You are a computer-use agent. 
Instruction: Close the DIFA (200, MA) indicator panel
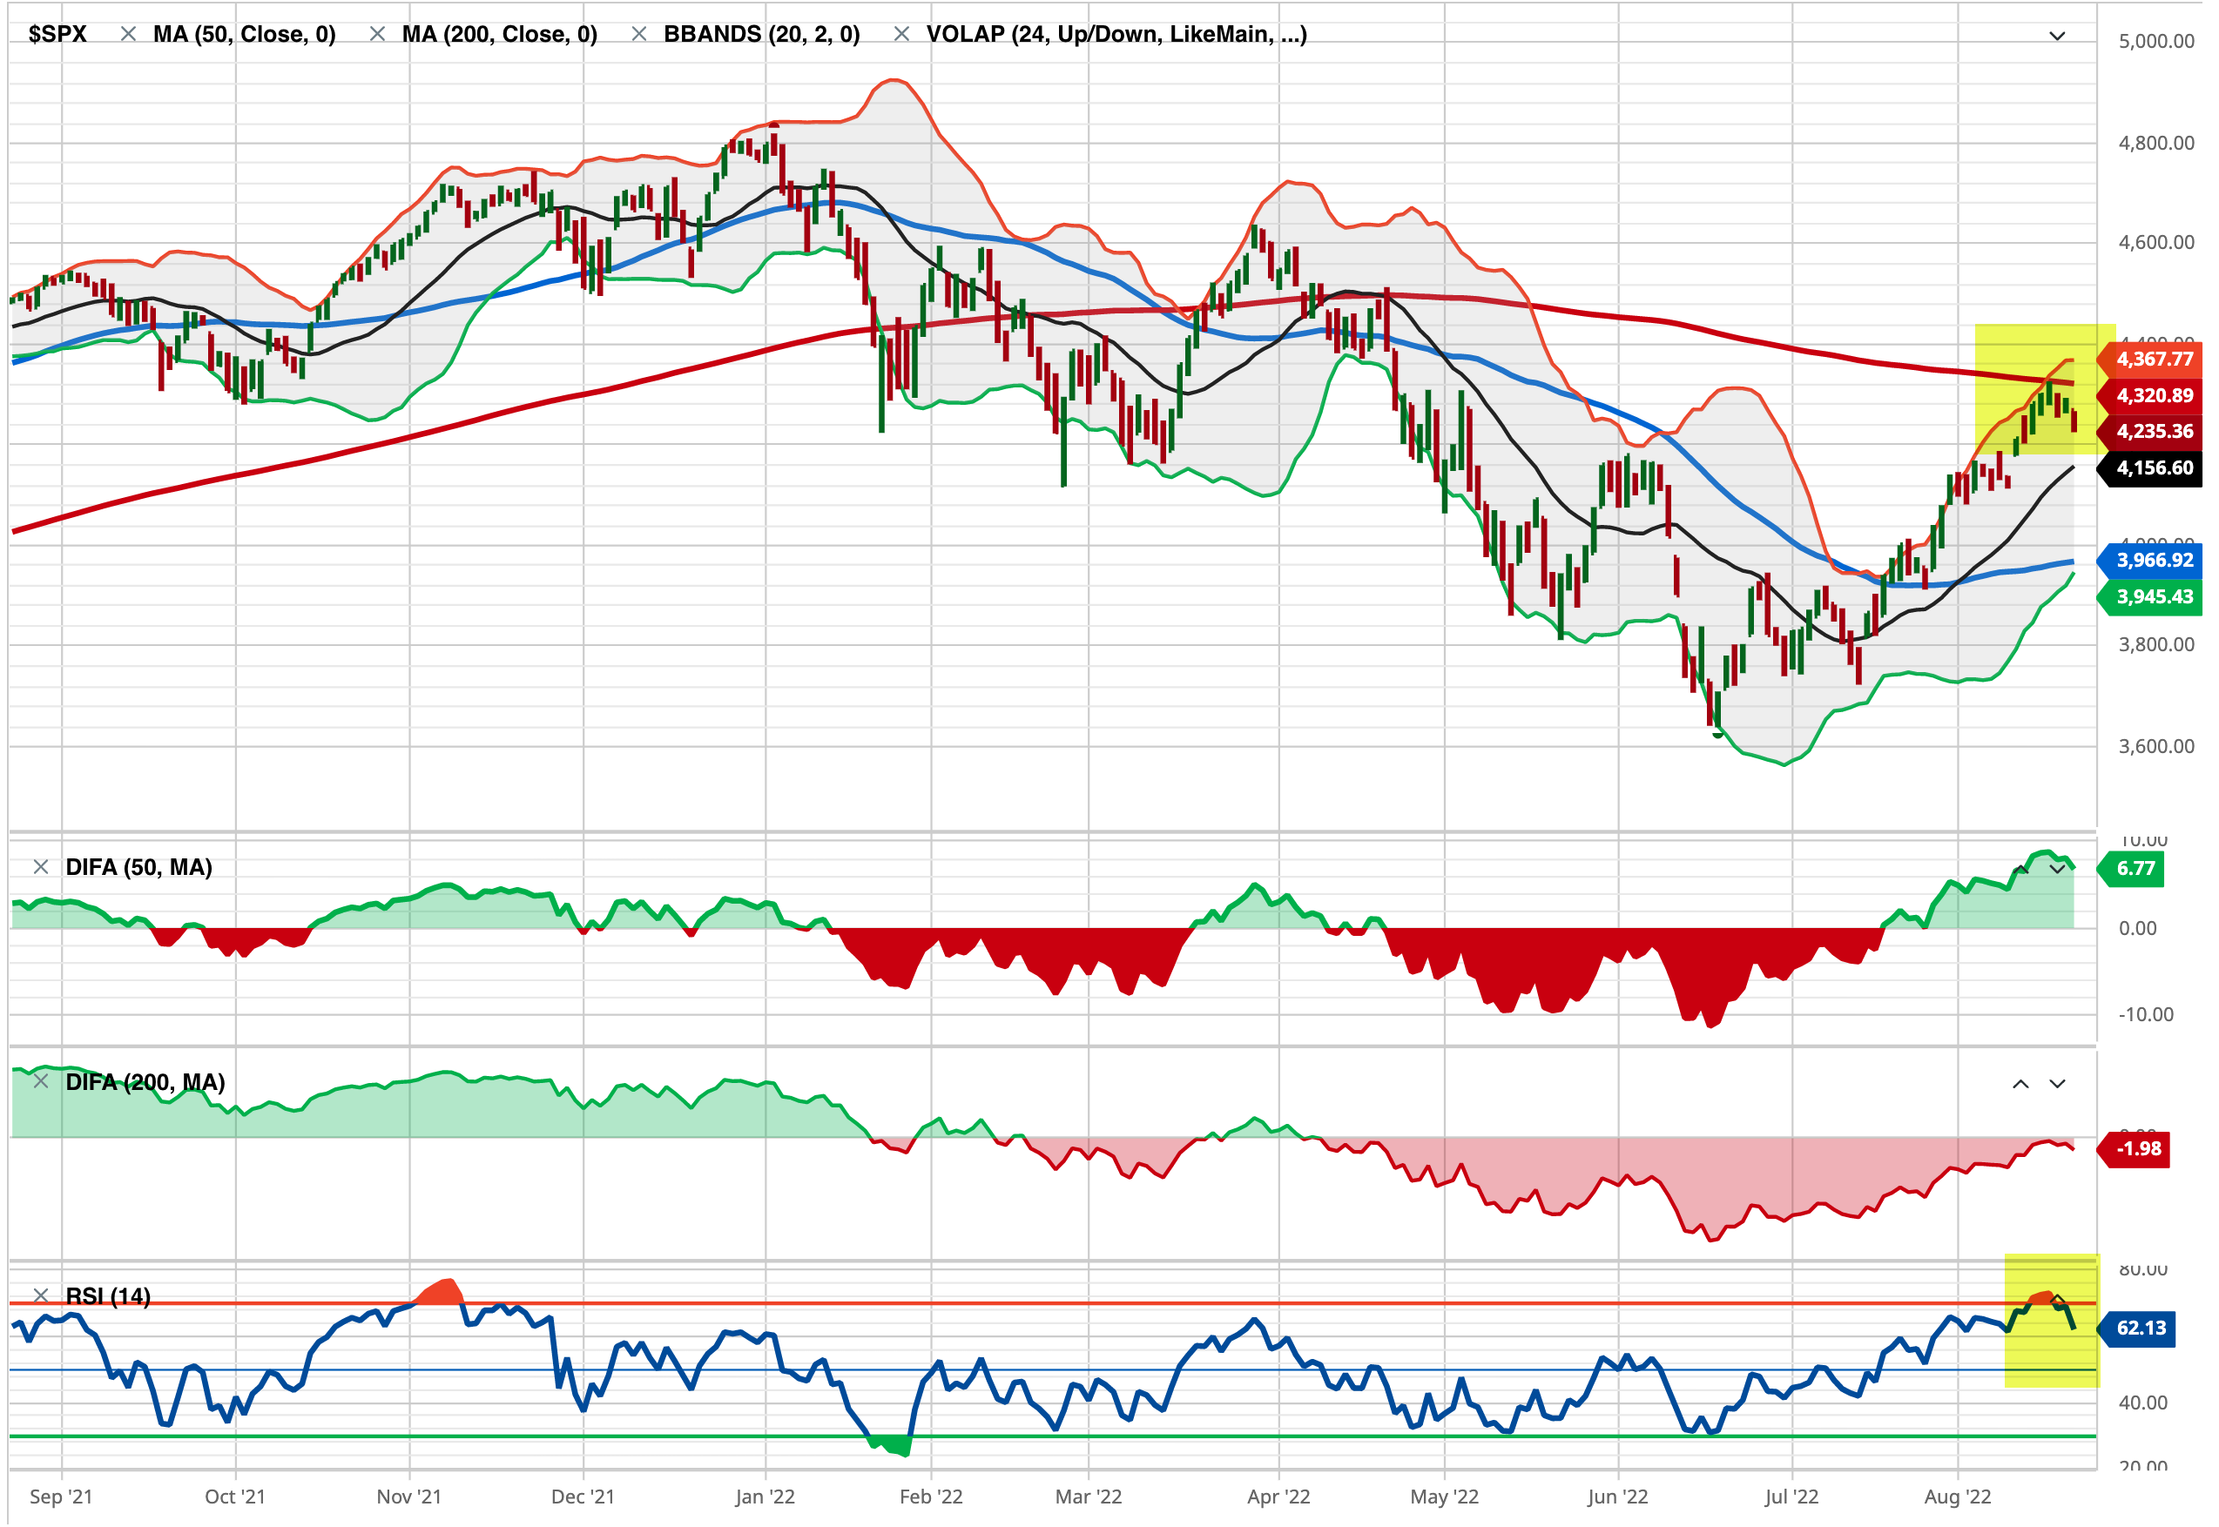click(x=40, y=1081)
